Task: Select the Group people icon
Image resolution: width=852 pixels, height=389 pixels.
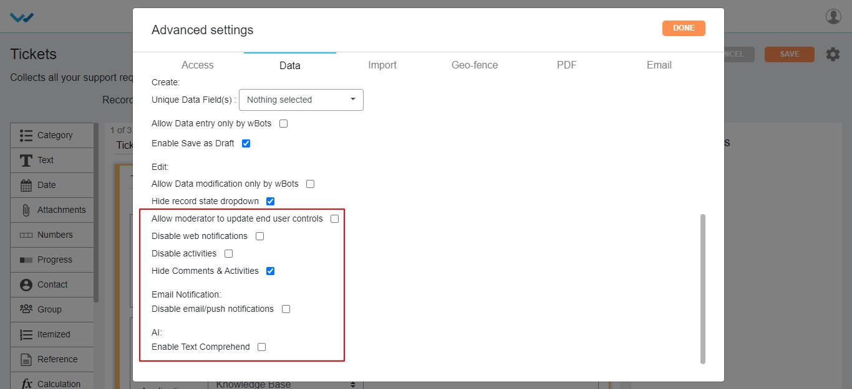Action: pos(26,309)
